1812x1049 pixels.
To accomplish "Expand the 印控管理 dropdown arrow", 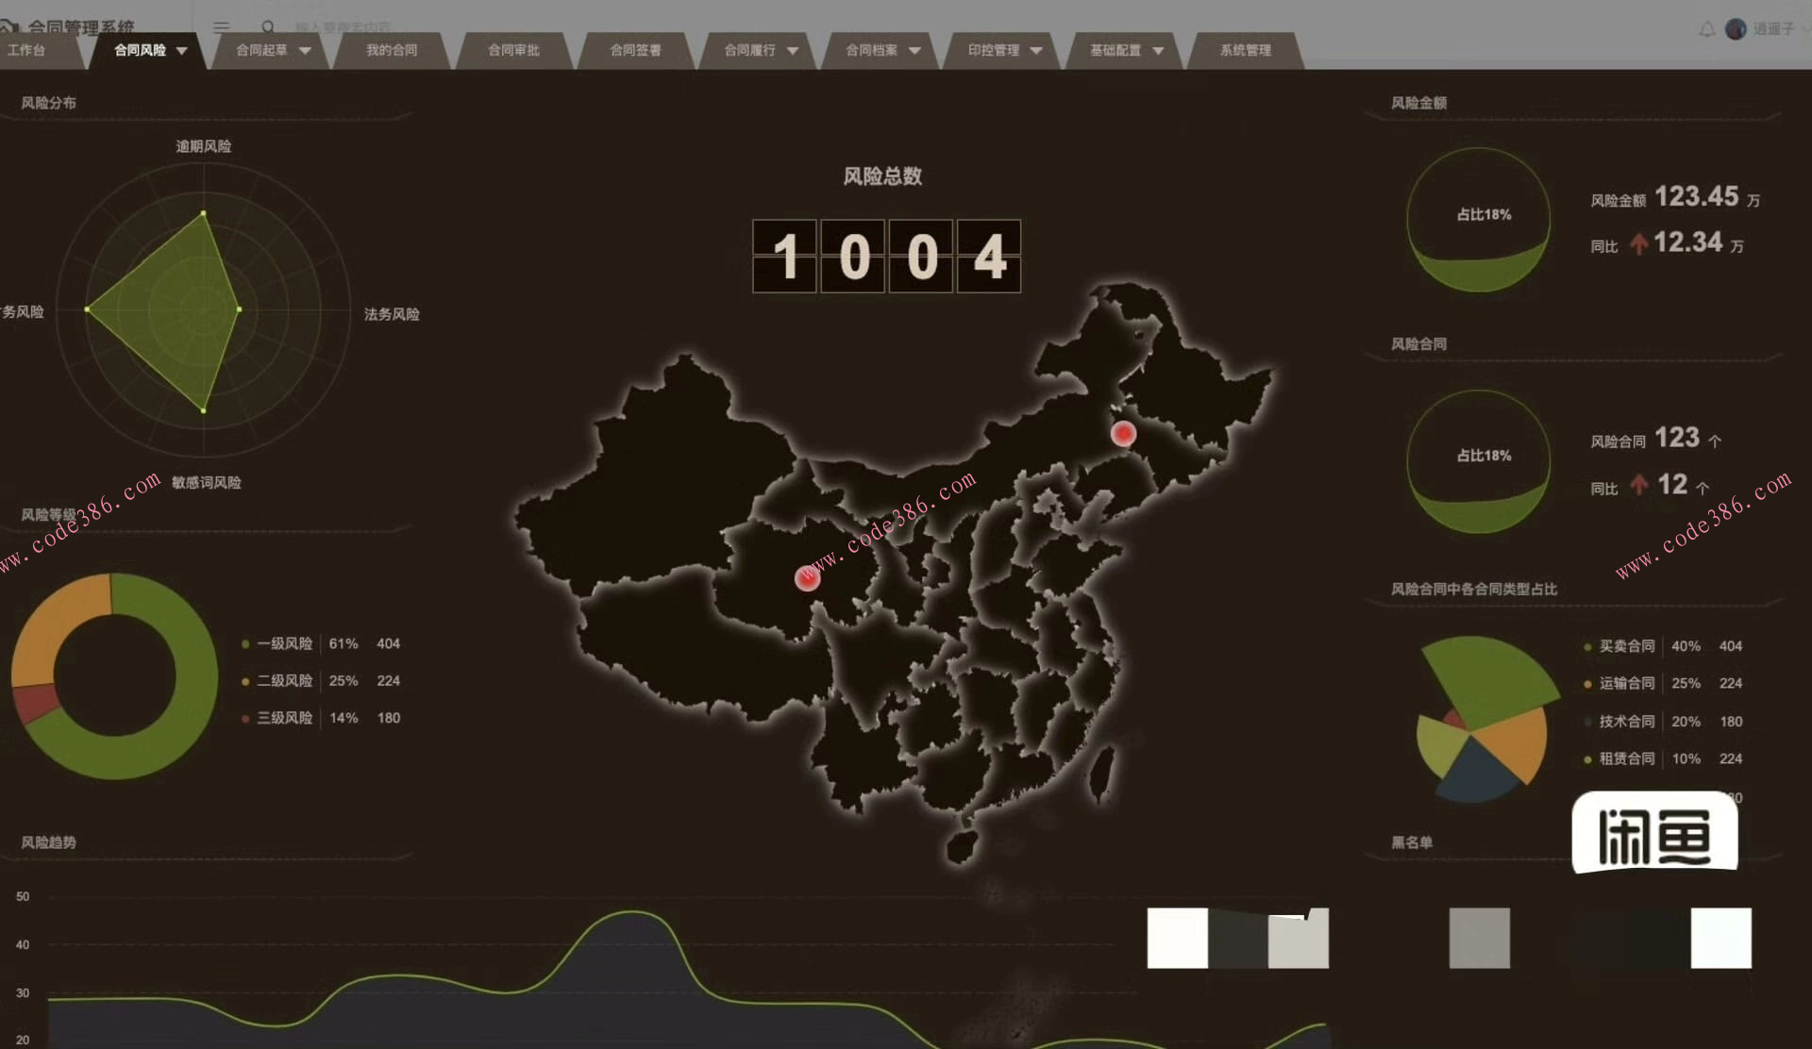I will (x=1036, y=51).
